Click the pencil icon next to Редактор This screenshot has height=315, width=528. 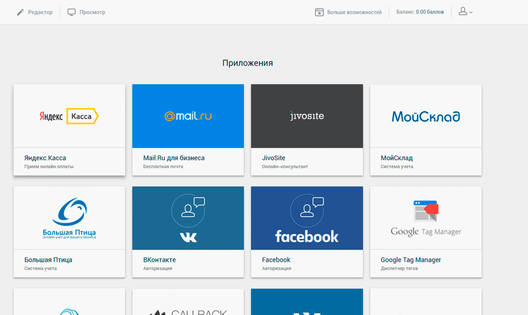[x=20, y=12]
